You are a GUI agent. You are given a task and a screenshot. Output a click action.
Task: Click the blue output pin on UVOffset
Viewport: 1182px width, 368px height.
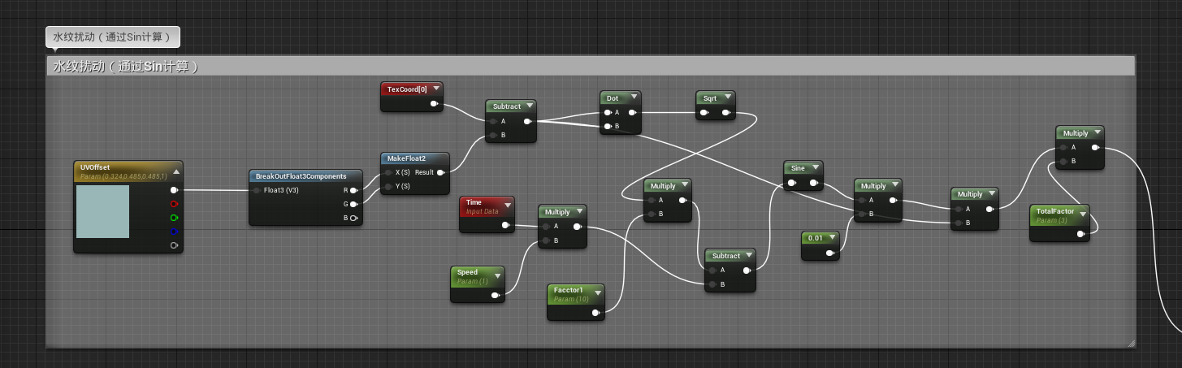click(x=174, y=232)
